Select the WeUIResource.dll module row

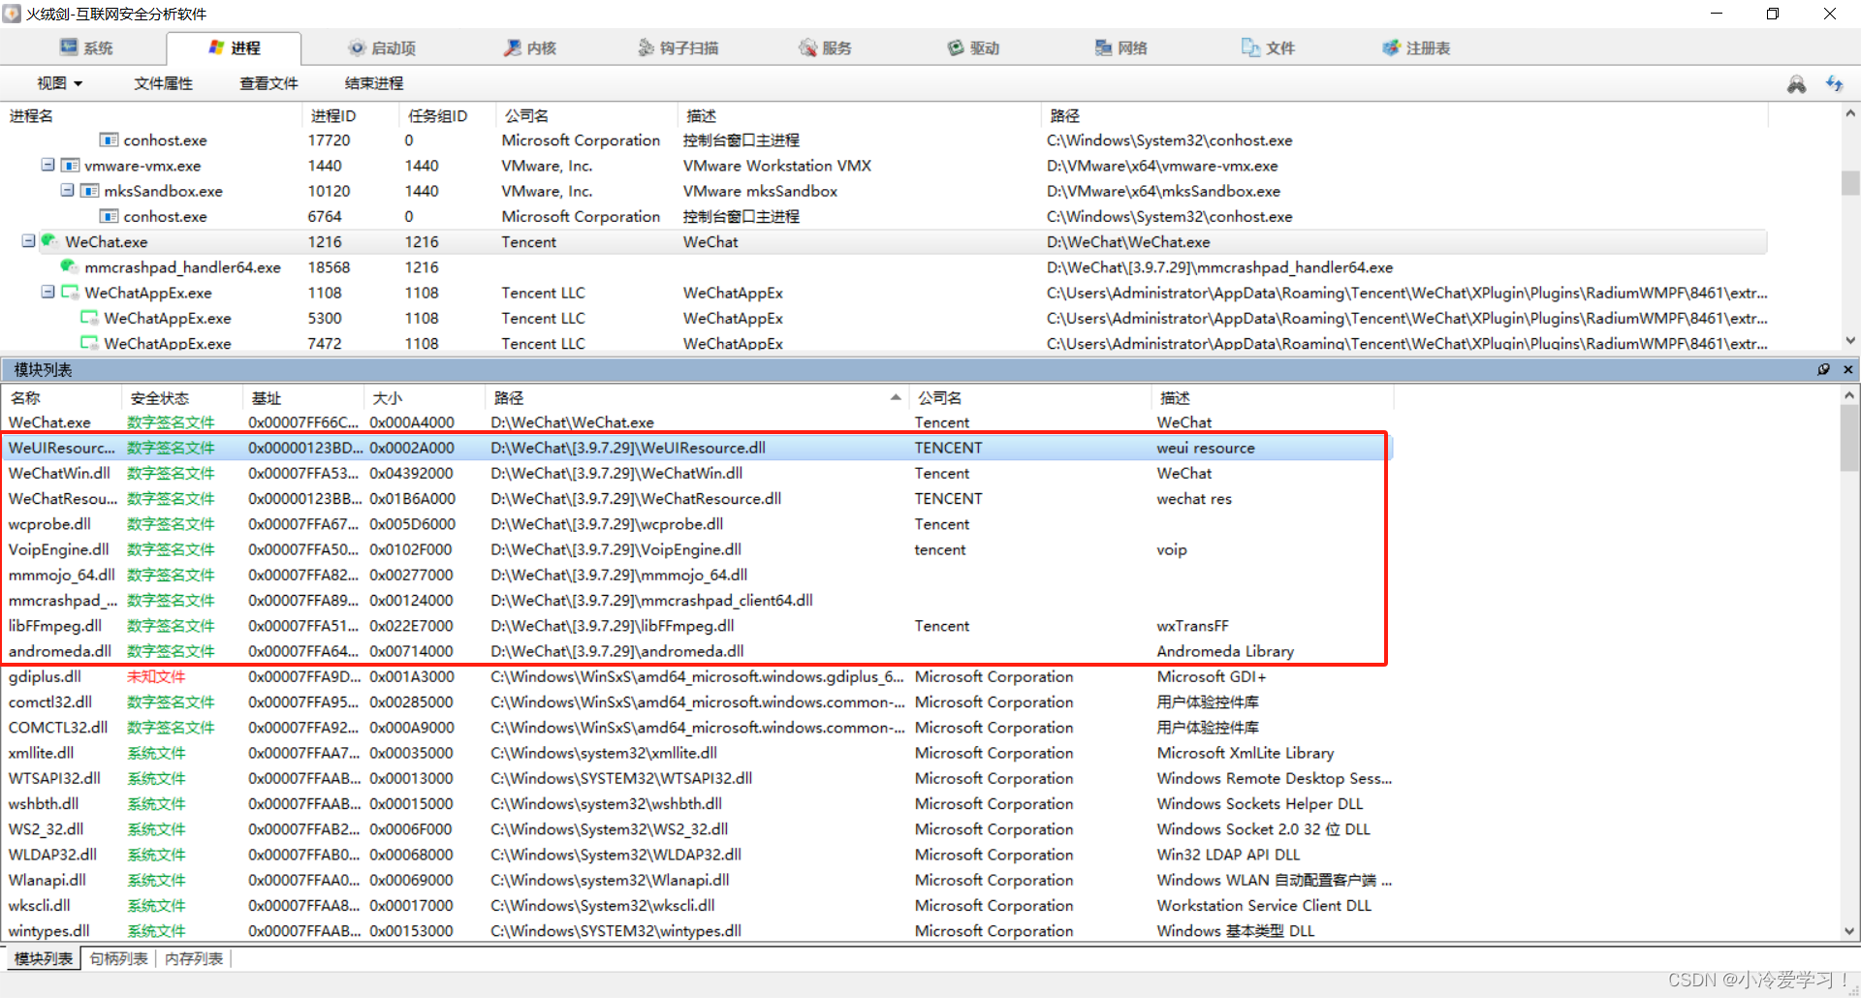697,448
